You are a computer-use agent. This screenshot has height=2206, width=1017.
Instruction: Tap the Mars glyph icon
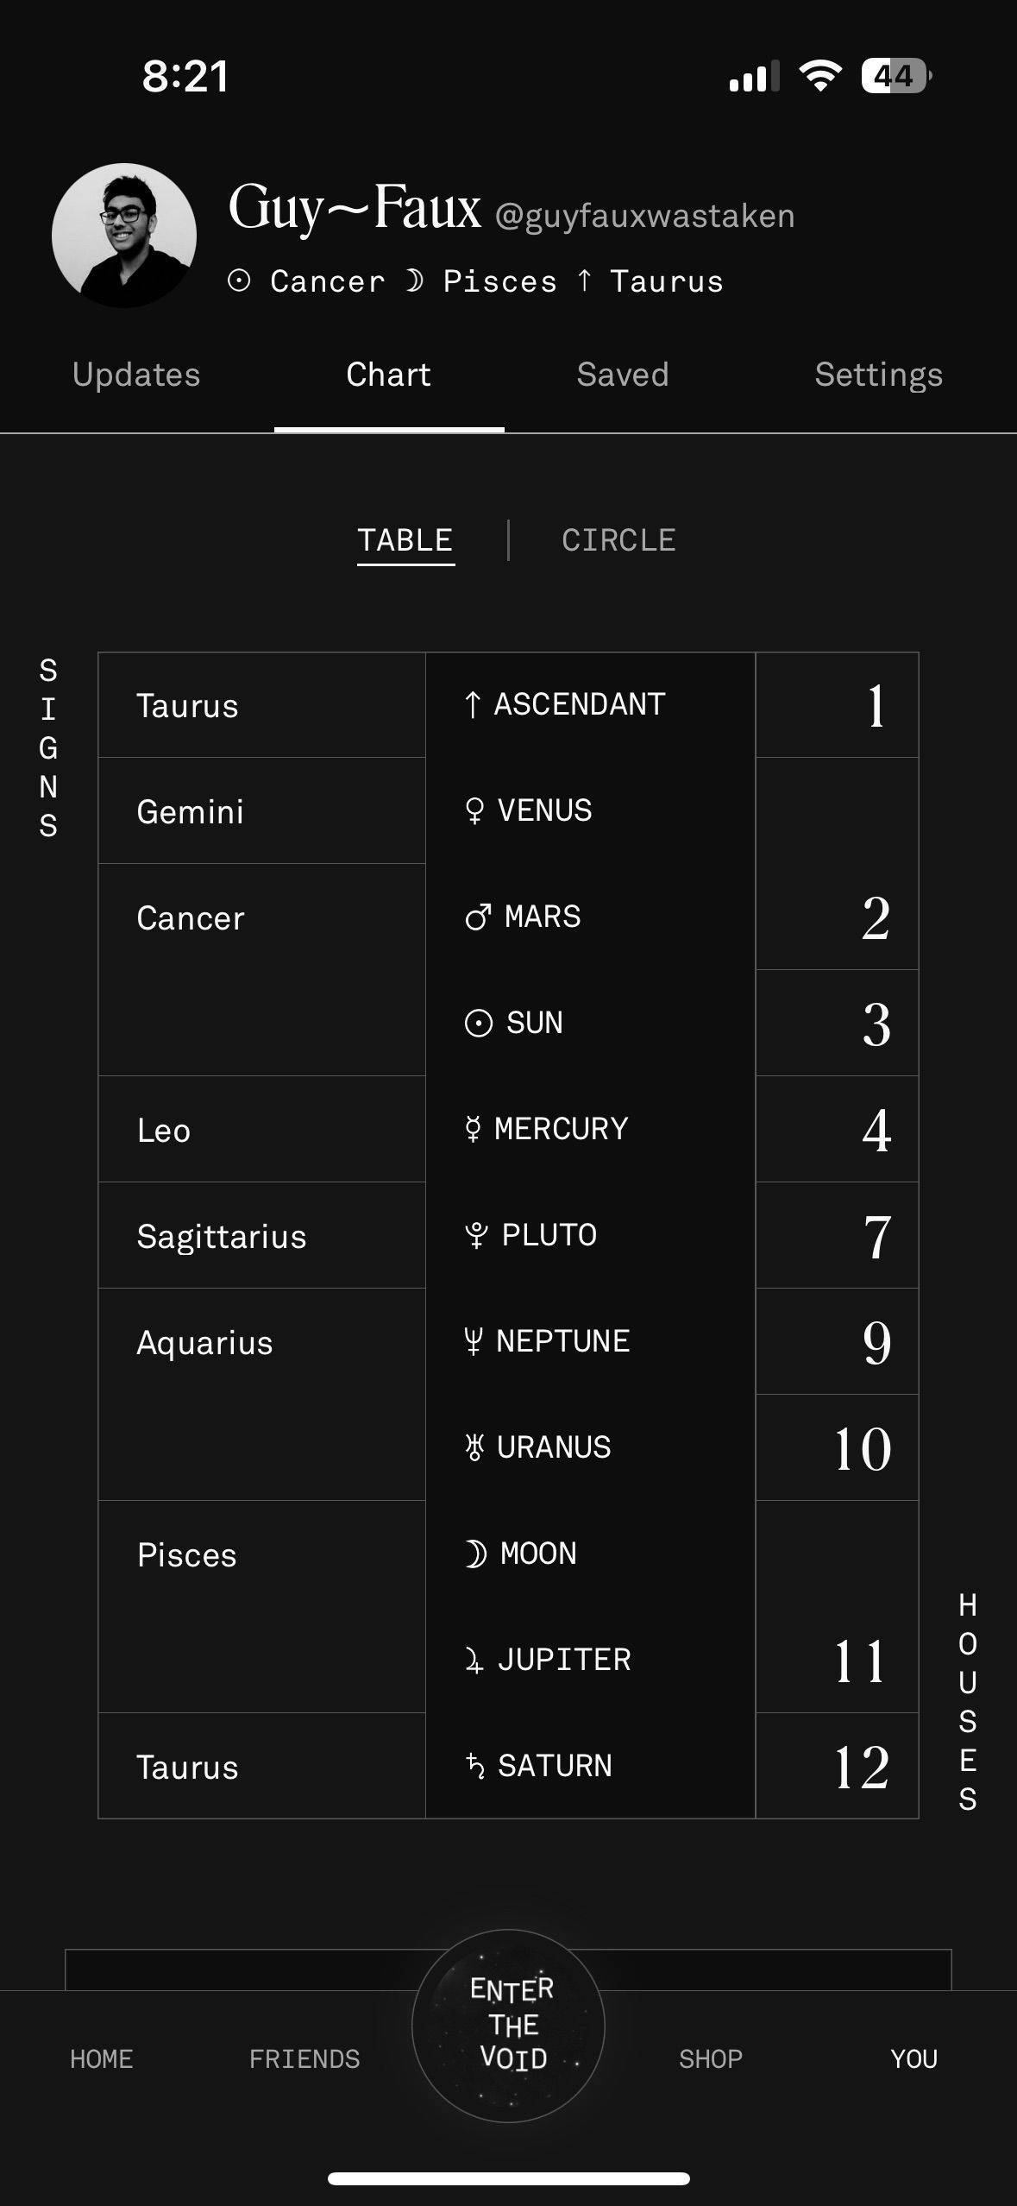(x=478, y=917)
